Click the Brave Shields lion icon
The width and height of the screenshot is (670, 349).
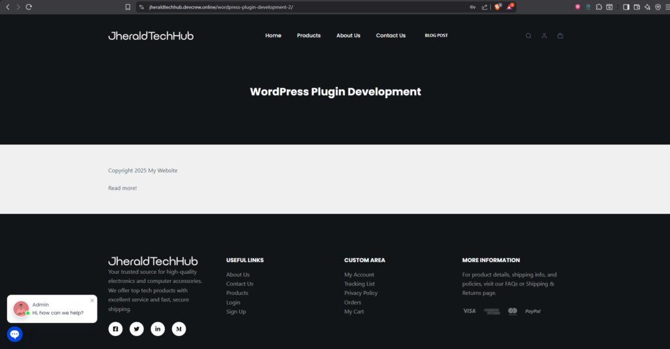pyautogui.click(x=497, y=7)
